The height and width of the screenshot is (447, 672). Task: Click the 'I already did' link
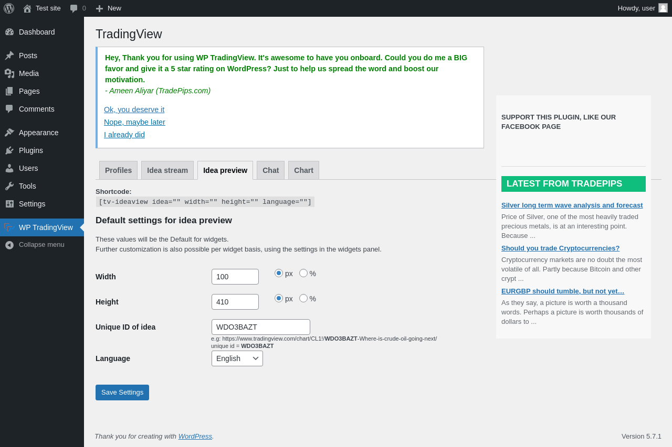click(124, 135)
